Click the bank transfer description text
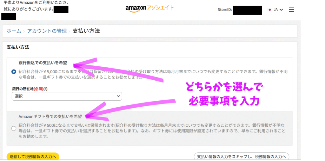 (x=153, y=74)
